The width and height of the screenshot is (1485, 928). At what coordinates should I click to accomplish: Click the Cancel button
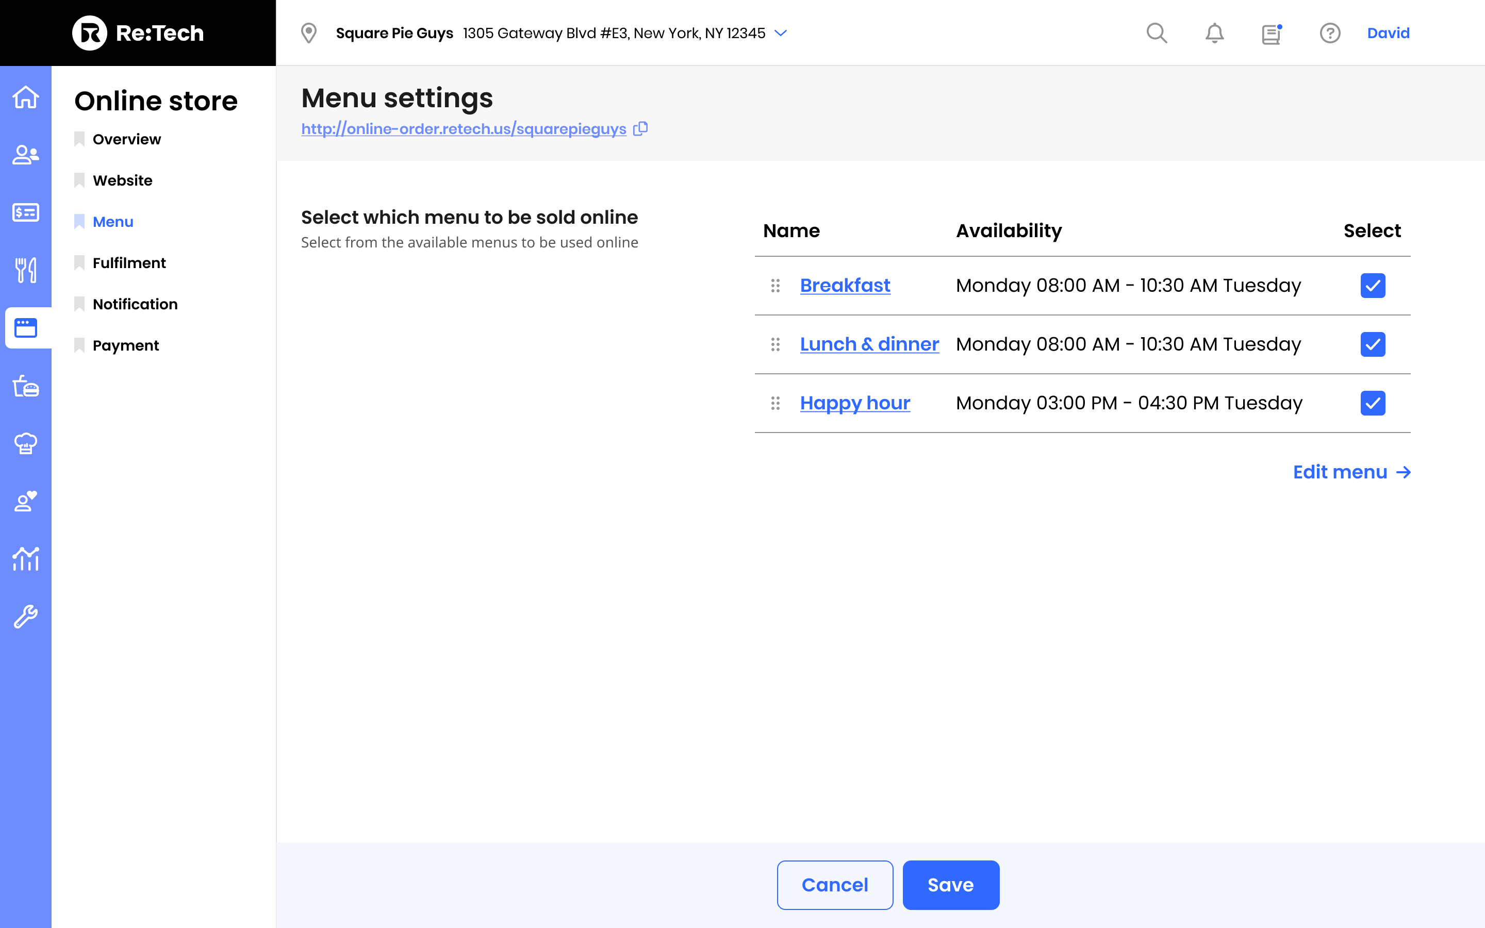tap(835, 884)
